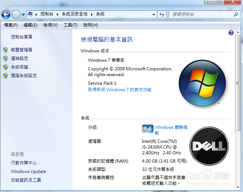Select the 請參閱 heading text
The image size is (243, 192).
(x=17, y=154)
